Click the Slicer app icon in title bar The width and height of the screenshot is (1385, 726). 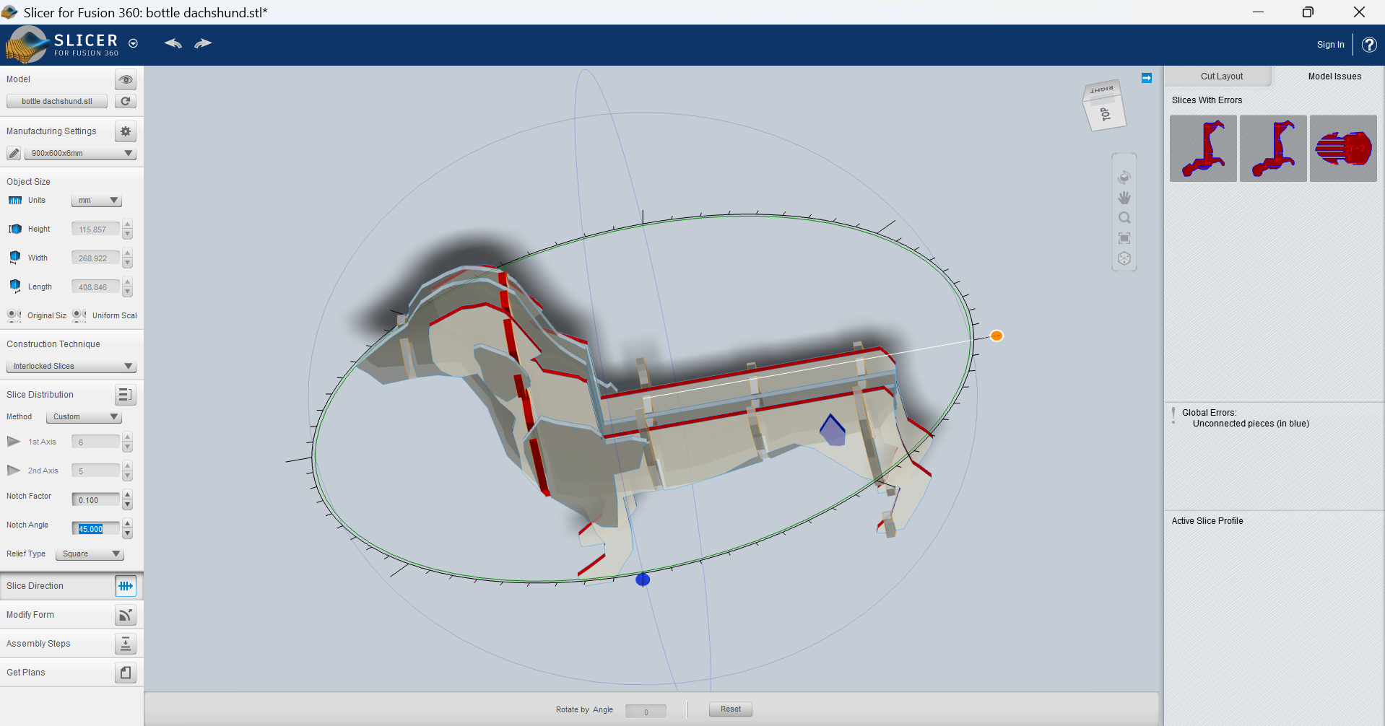9,12
